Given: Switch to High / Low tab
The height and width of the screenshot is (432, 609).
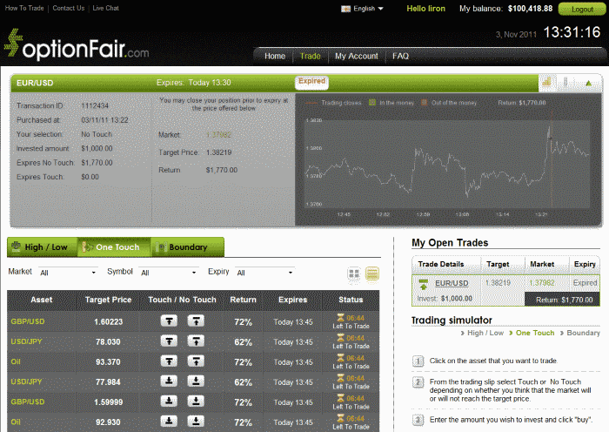Looking at the screenshot, I should 43,246.
